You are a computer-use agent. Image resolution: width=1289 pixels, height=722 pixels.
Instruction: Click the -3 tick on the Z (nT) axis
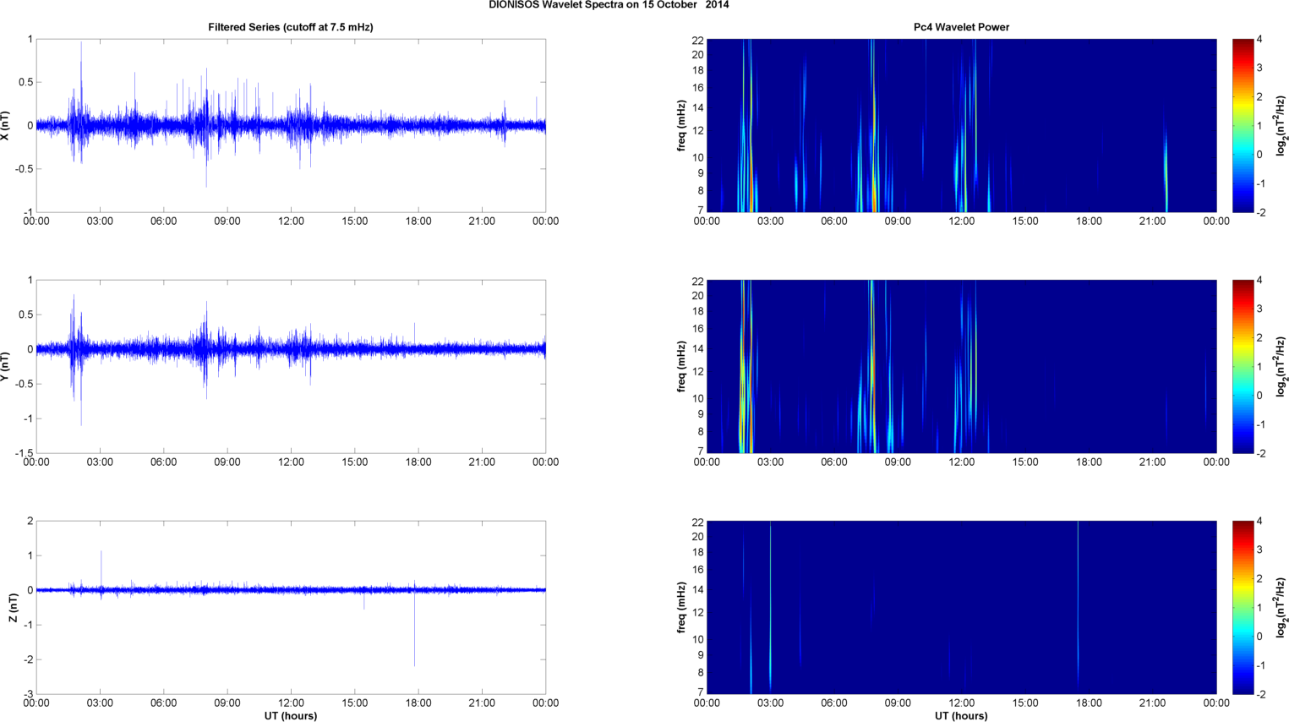(x=30, y=694)
